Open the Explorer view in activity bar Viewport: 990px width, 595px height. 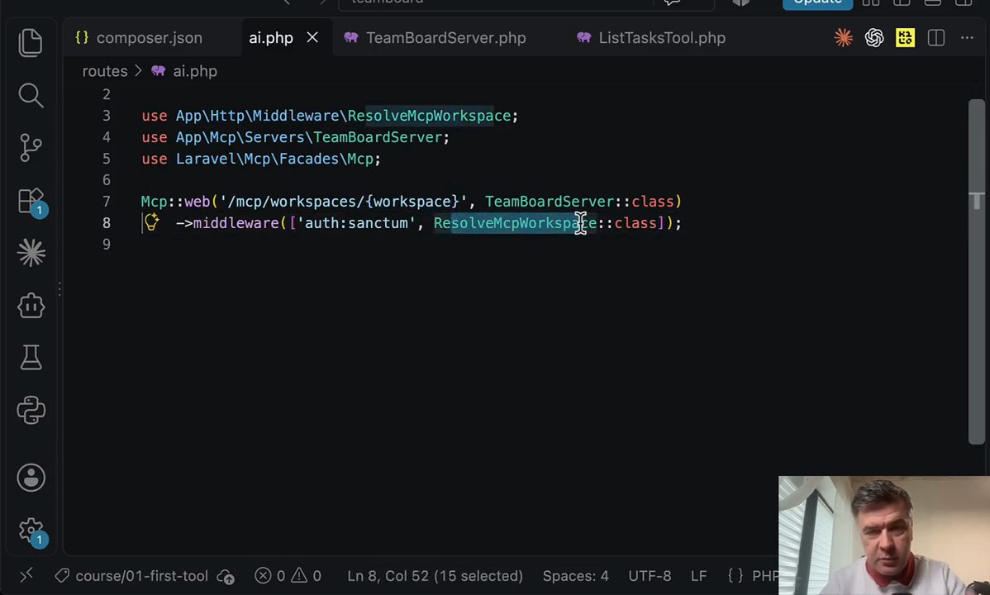tap(31, 43)
